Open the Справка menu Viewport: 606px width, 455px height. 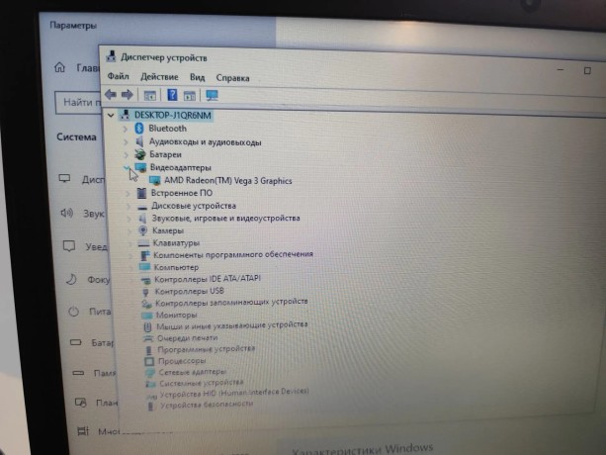point(232,78)
